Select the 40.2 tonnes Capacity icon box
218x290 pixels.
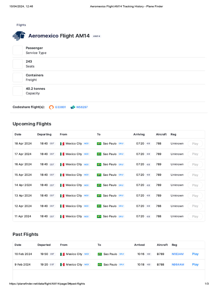pyautogui.click(x=18, y=91)
